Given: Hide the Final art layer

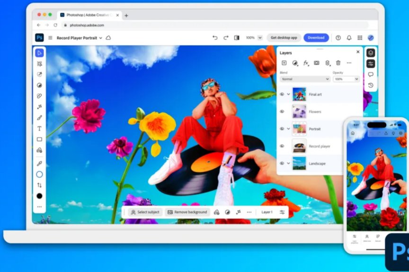Looking at the screenshot, I should [x=282, y=94].
